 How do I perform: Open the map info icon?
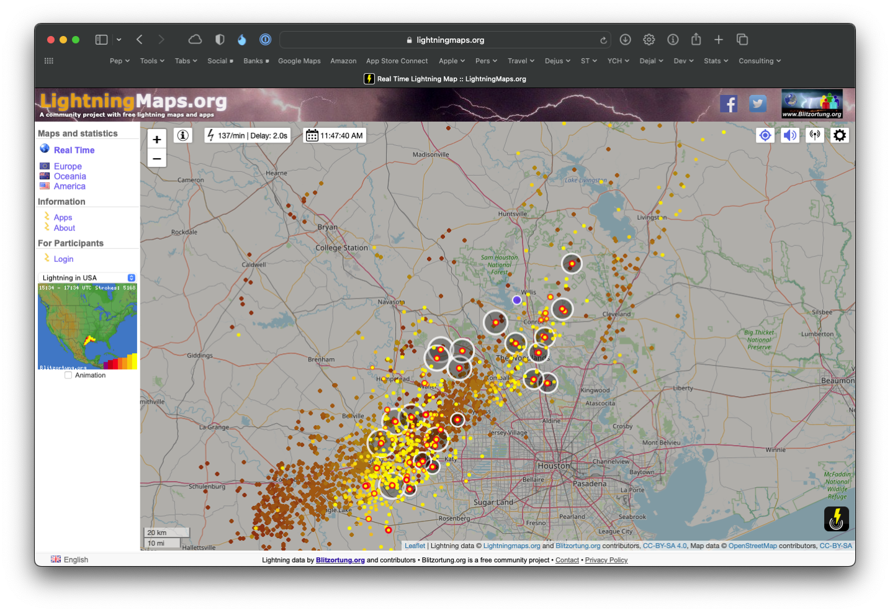(x=183, y=135)
